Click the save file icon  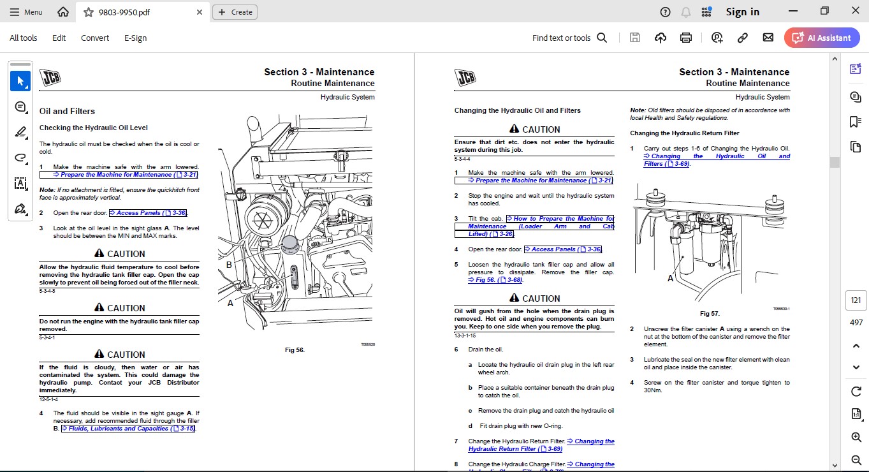point(635,38)
